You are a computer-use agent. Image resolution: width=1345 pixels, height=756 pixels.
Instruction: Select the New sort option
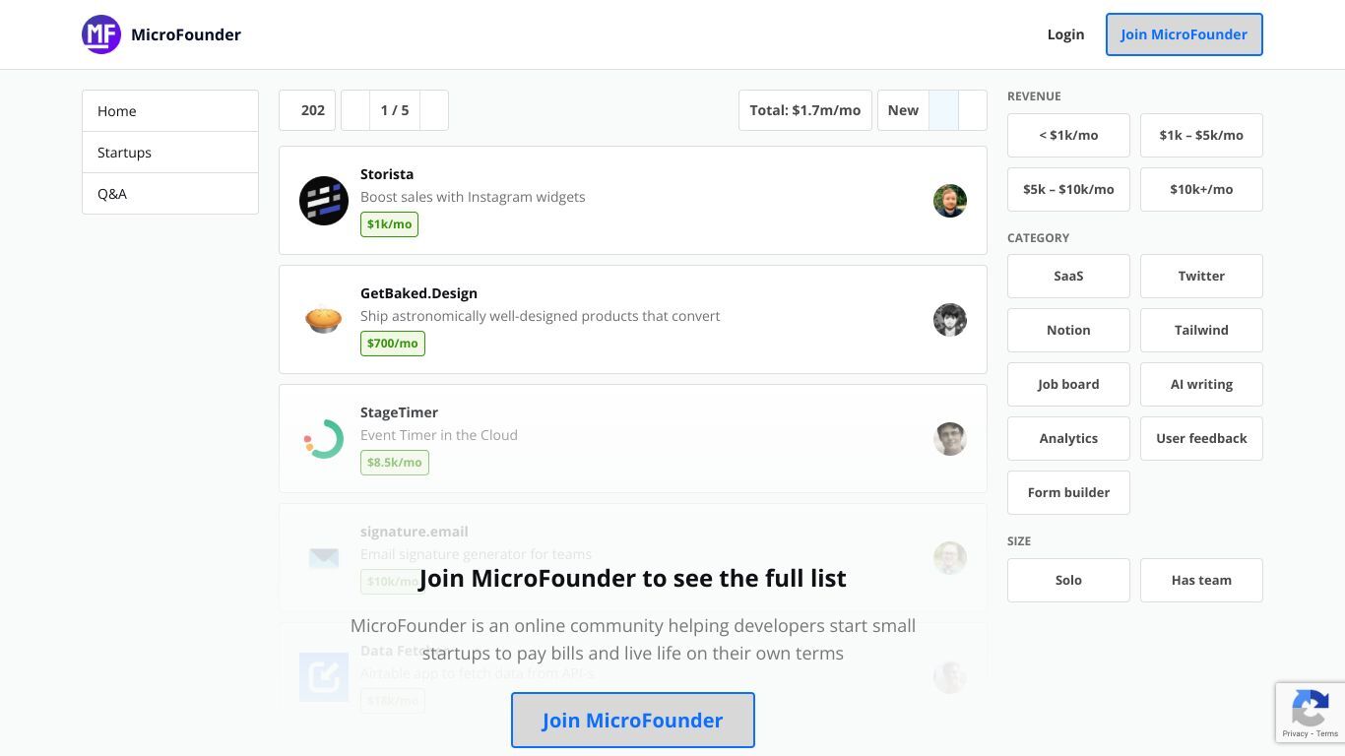(x=903, y=110)
